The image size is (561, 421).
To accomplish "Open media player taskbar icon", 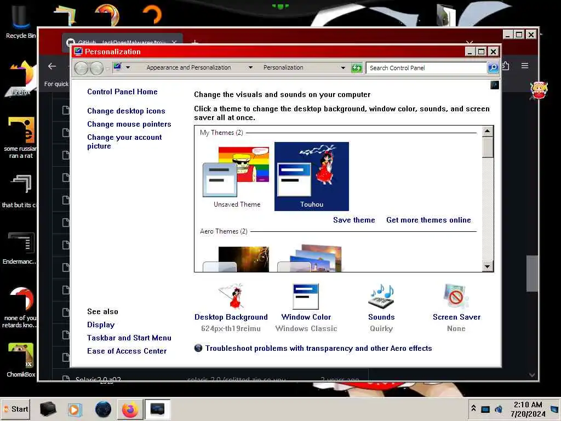I will click(75, 409).
